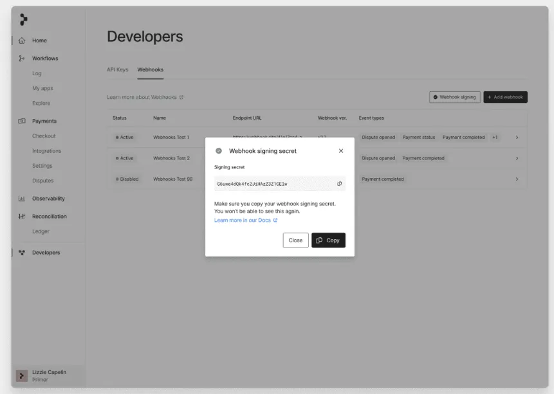
Task: Open Disputes in the sidebar
Action: point(42,181)
